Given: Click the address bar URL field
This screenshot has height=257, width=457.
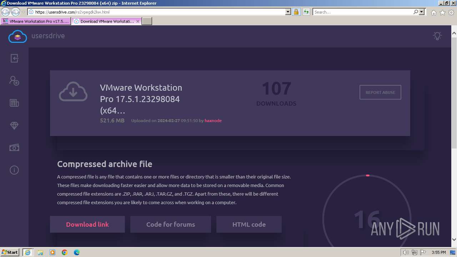Looking at the screenshot, I should [159, 12].
